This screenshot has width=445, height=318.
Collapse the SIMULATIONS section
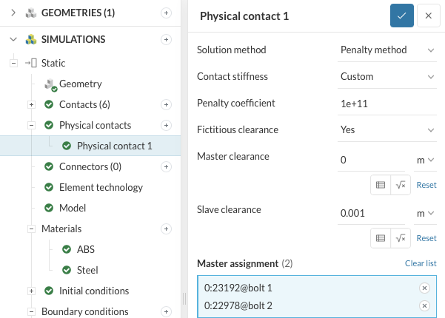pyautogui.click(x=13, y=39)
